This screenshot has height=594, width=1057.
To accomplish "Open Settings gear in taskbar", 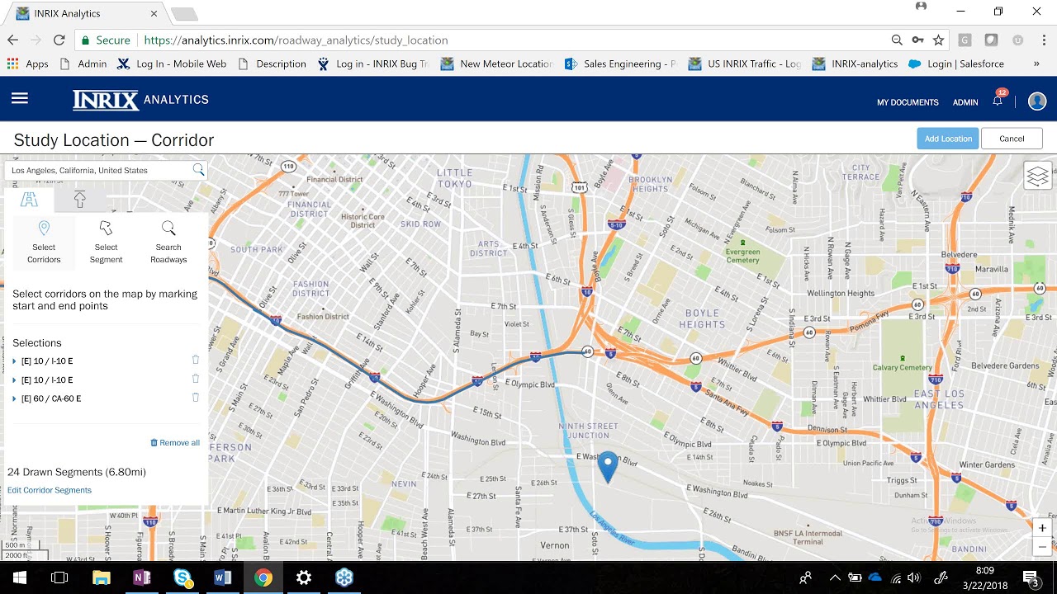I will click(303, 577).
